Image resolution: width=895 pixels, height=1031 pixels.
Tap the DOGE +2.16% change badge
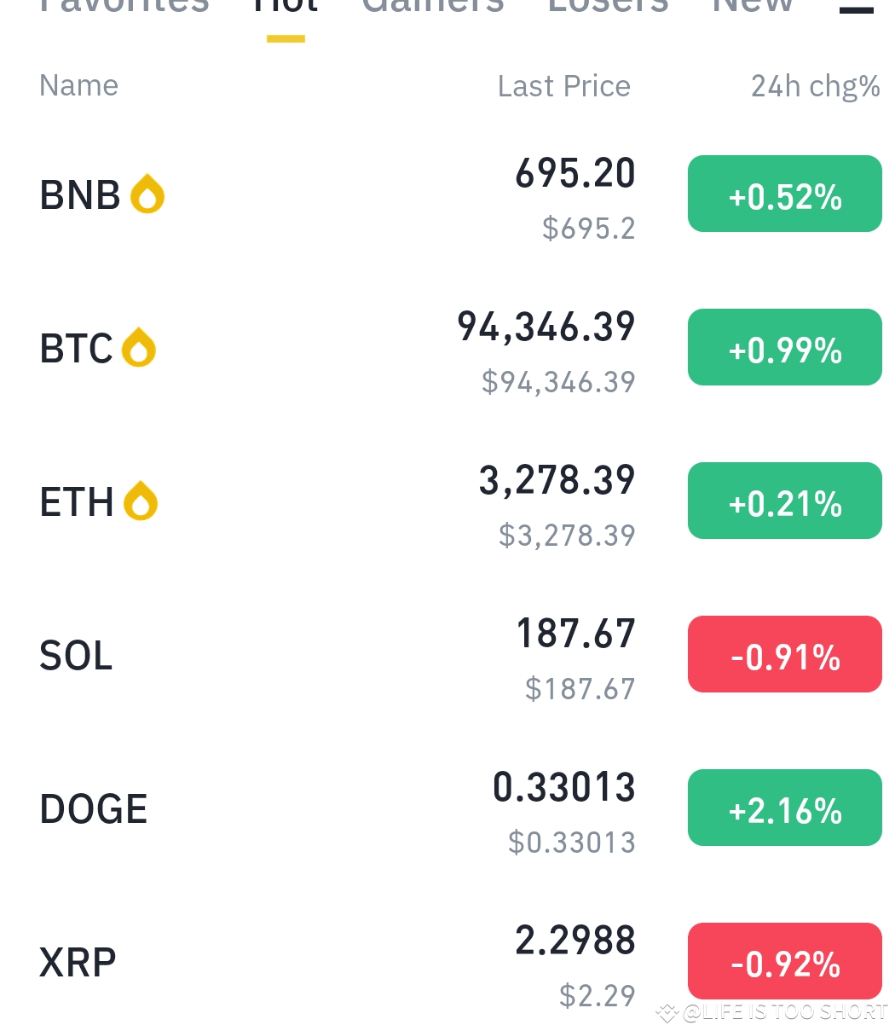click(785, 808)
